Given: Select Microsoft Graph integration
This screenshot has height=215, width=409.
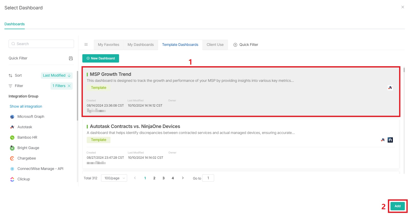Looking at the screenshot, I should [x=30, y=116].
